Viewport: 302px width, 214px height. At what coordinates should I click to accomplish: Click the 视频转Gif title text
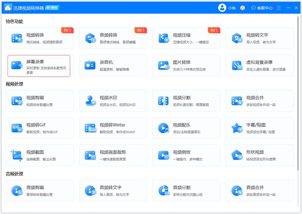tap(36, 125)
